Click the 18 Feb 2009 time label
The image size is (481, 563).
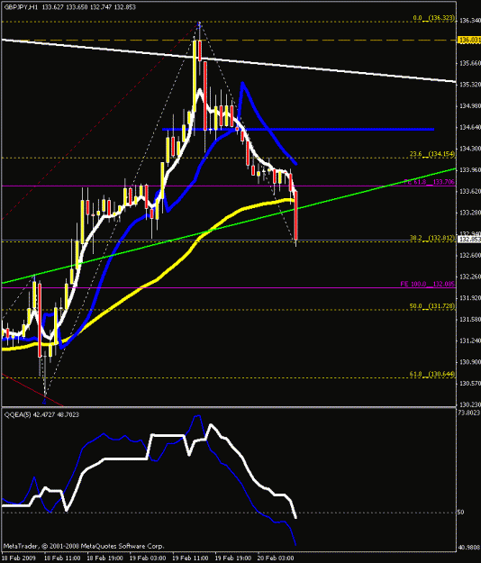(x=18, y=558)
